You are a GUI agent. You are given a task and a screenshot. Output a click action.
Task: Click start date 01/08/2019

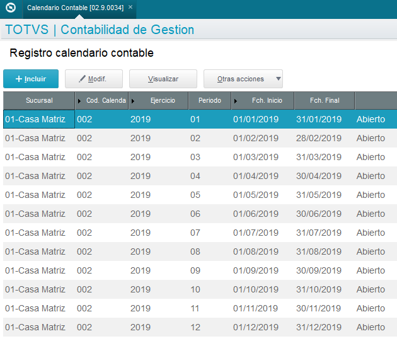click(256, 251)
